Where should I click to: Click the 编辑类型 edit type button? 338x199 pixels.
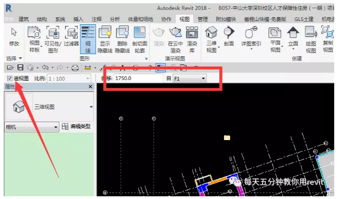(76, 127)
